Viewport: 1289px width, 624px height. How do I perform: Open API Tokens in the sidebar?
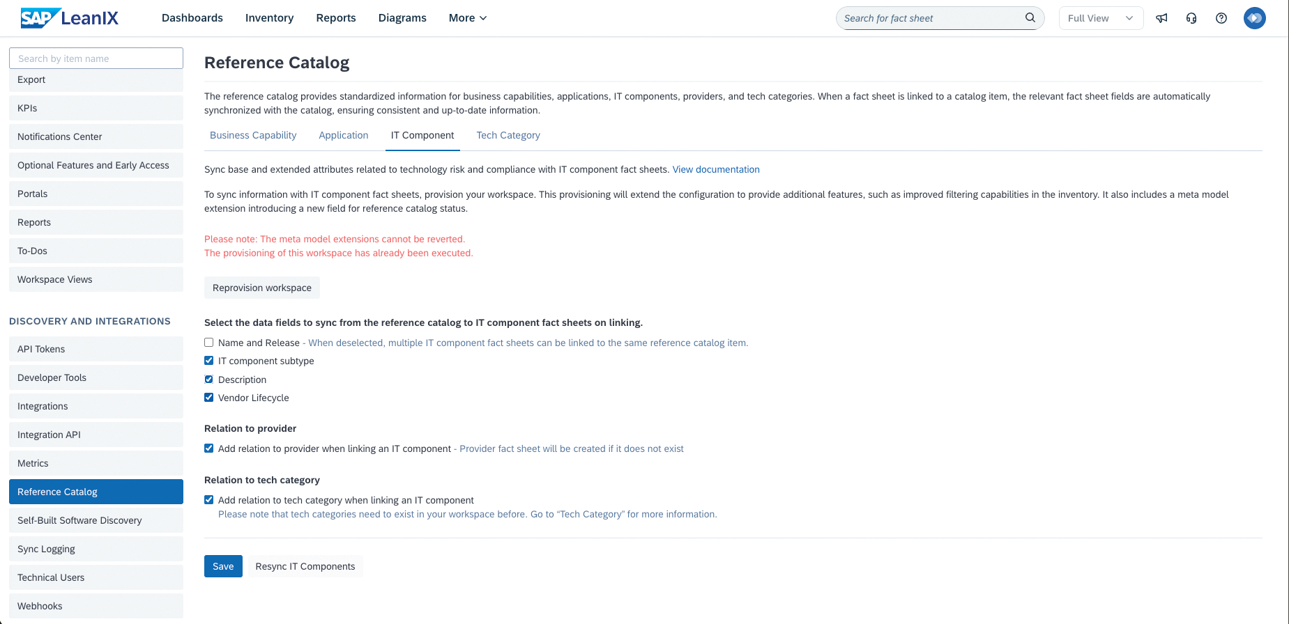[x=96, y=349]
